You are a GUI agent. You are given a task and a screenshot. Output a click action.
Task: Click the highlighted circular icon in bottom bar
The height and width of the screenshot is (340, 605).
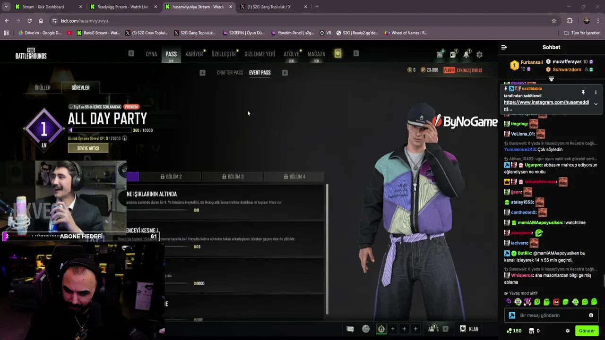(x=381, y=329)
